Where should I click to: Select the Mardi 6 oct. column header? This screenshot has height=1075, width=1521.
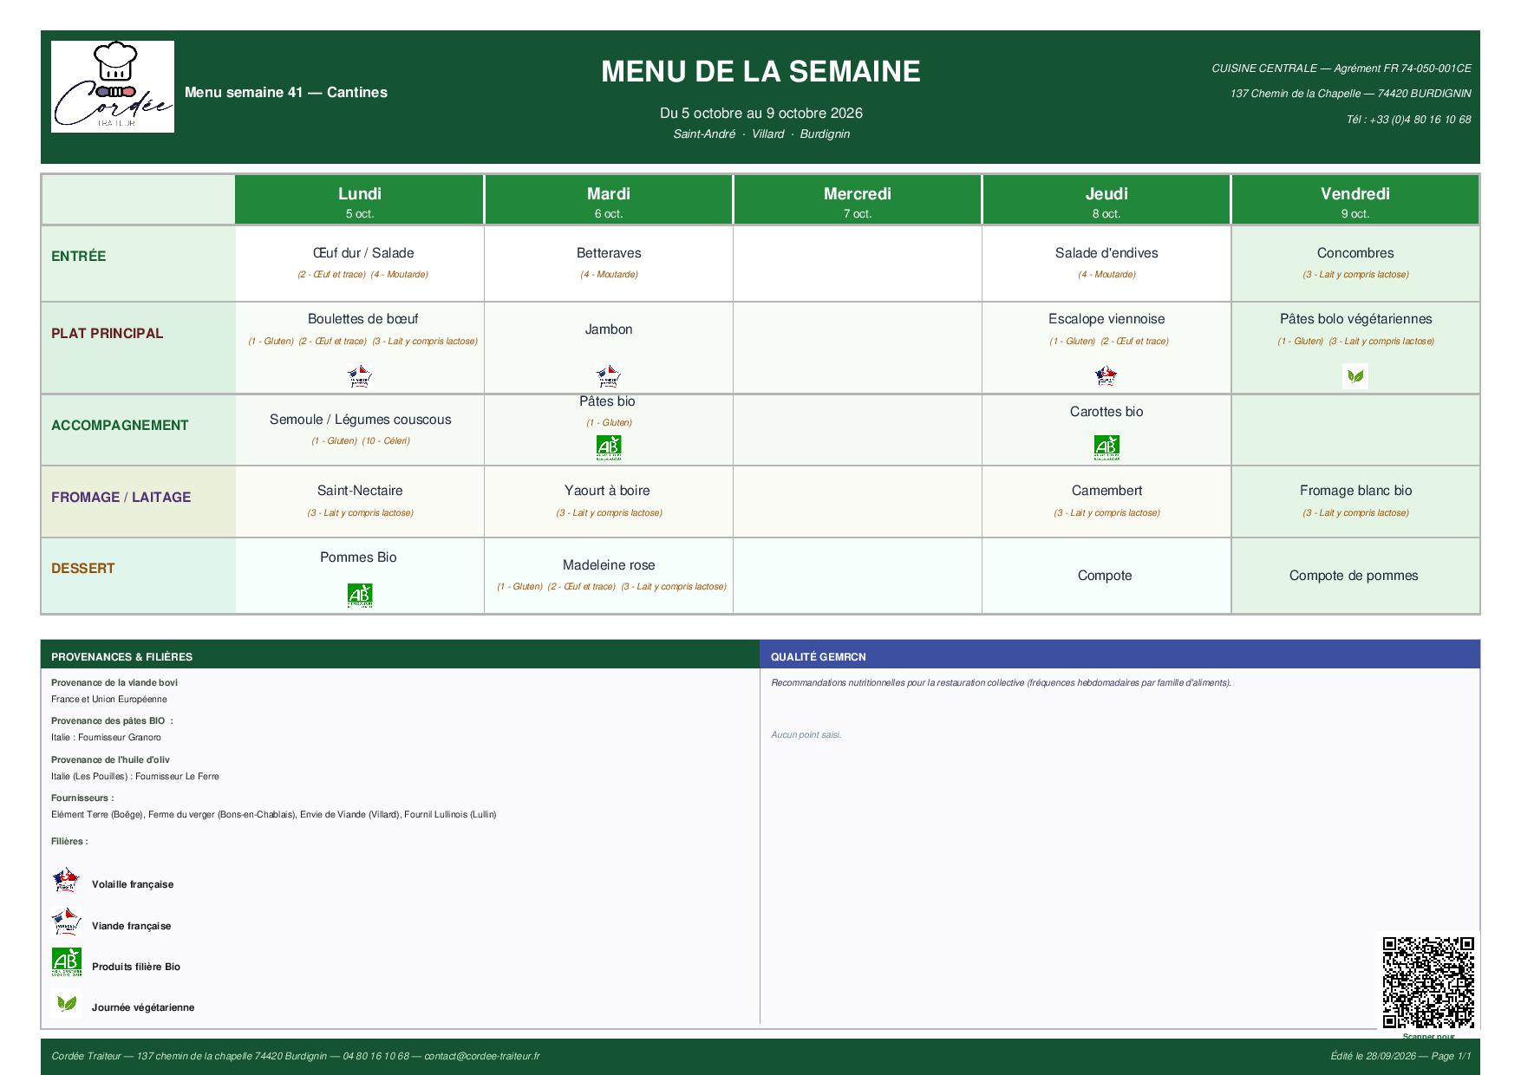click(609, 200)
